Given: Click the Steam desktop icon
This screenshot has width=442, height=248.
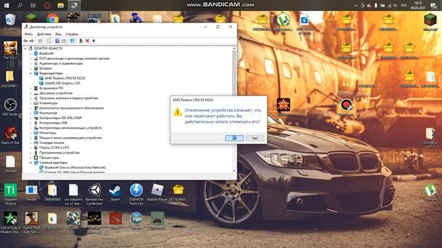Looking at the screenshot, I should pos(115,193).
